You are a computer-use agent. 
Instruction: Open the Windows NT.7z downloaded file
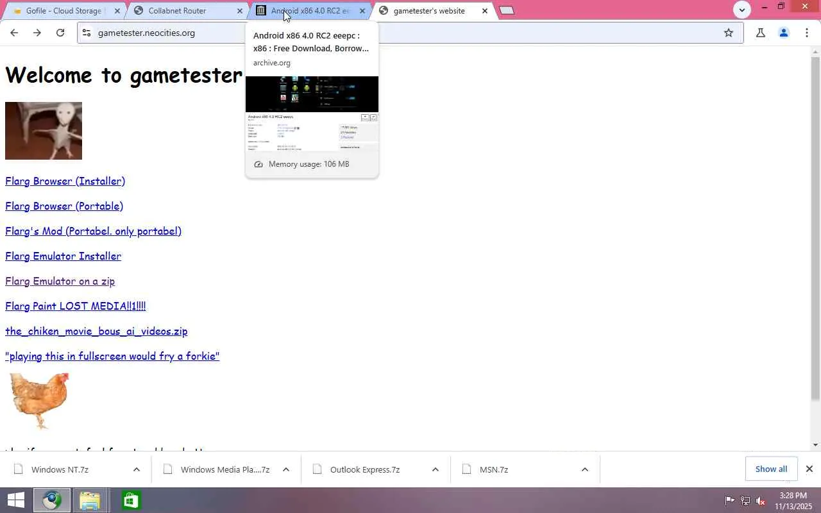click(x=60, y=469)
